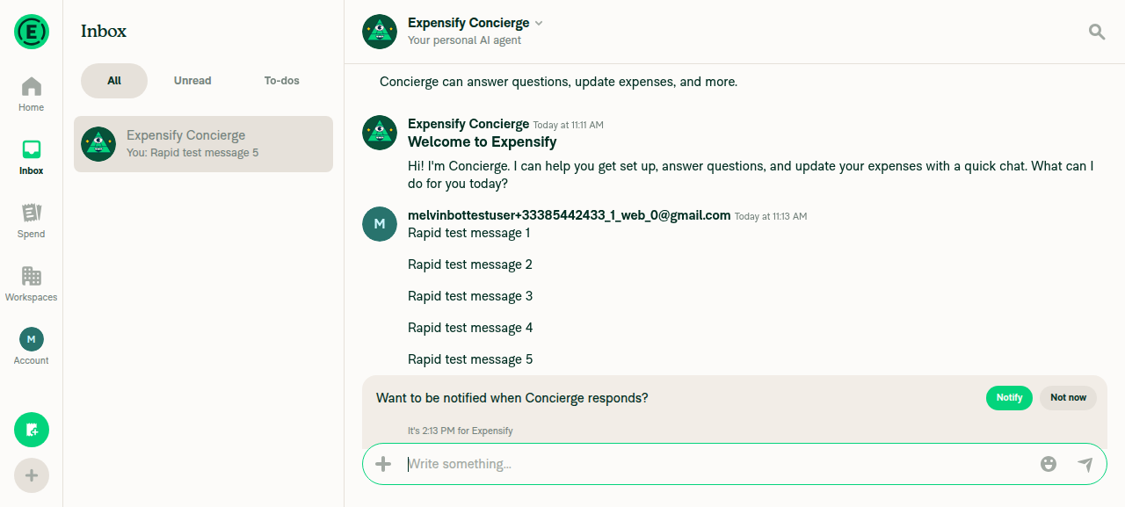The width and height of the screenshot is (1125, 507).
Task: Focus the Write something message field
Action: click(x=716, y=464)
